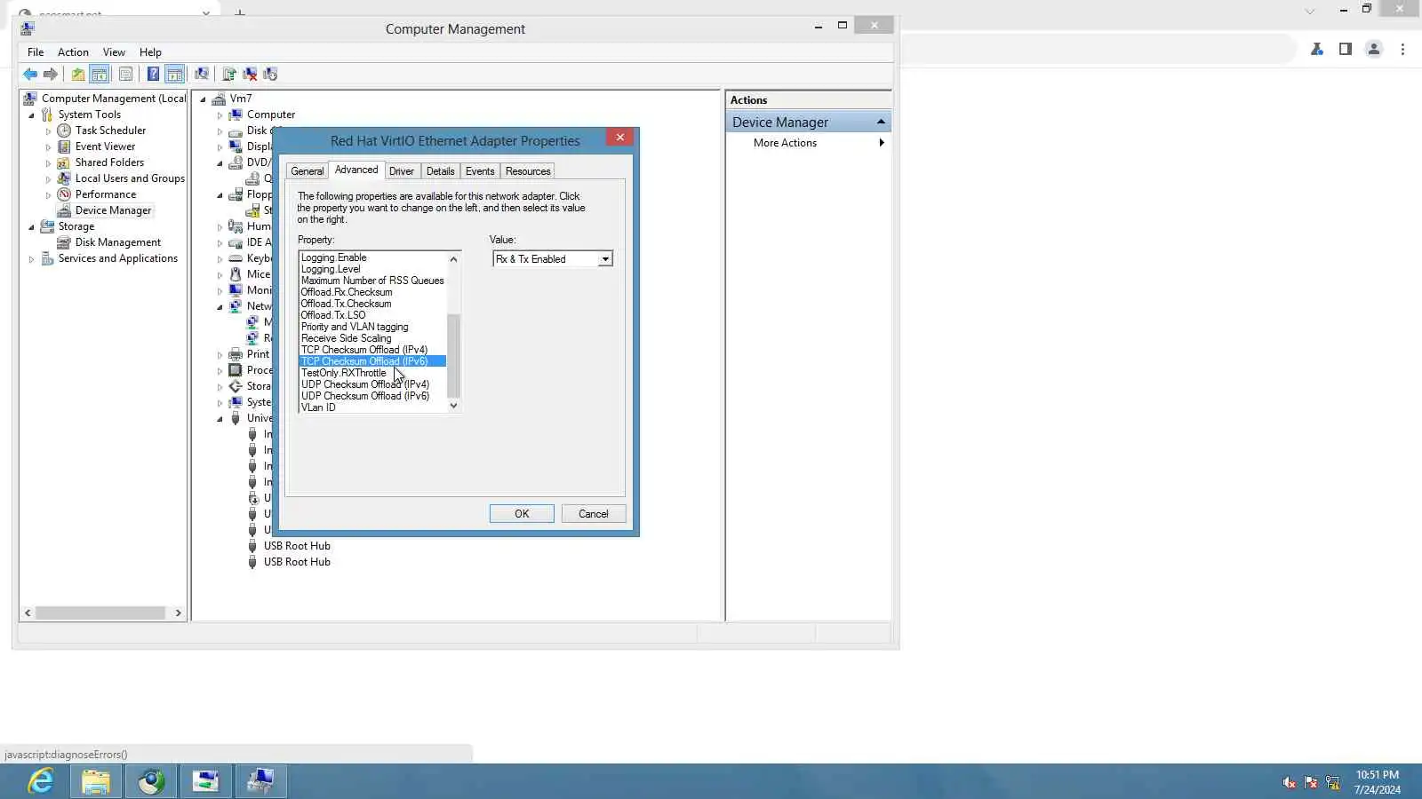Switch to the Resources tab

pos(528,171)
